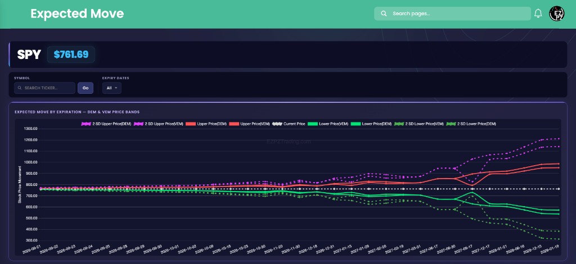The width and height of the screenshot is (576, 264).
Task: Toggle 2 SD Lower Price(DEM) legend series
Action: point(471,124)
